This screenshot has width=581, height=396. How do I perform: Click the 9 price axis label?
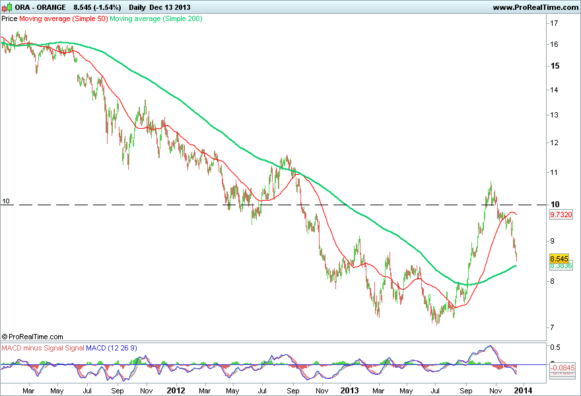pyautogui.click(x=552, y=241)
